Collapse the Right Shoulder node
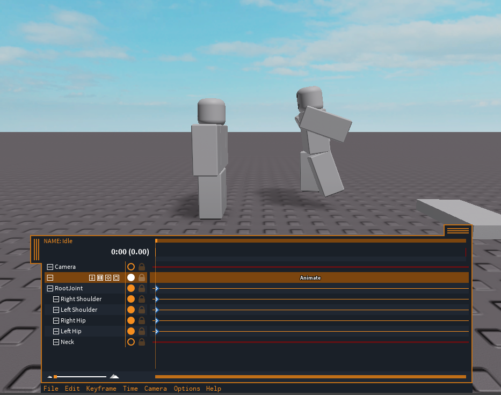 [x=56, y=299]
